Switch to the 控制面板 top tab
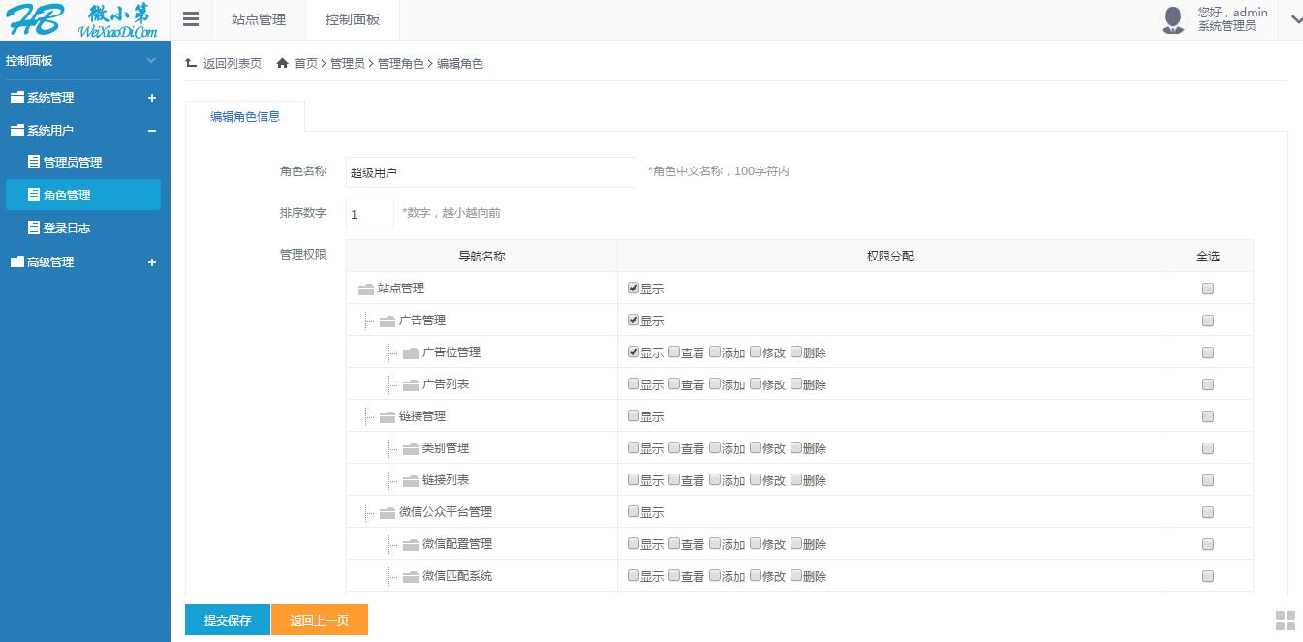The width and height of the screenshot is (1303, 642). 353,19
